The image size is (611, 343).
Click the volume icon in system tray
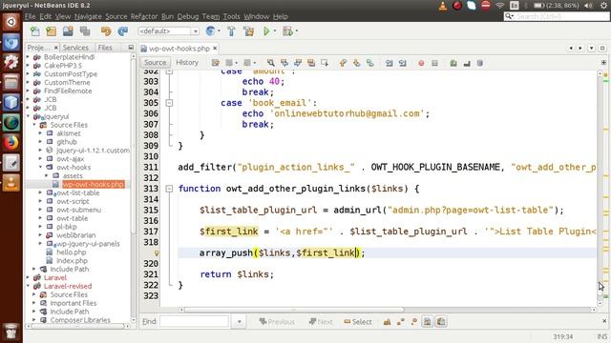pos(589,6)
